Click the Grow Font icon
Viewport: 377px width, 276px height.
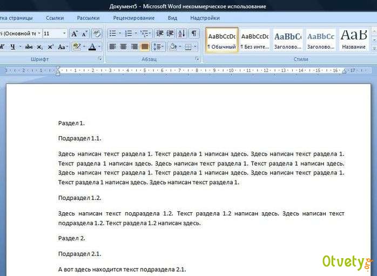75,33
